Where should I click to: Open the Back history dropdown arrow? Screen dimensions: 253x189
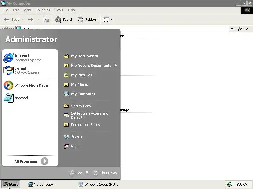point(23,20)
